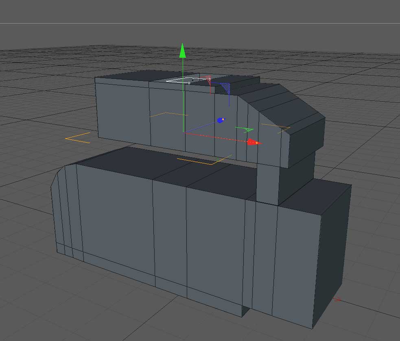Grab the blue Z-axis handle of the gizmo

[x=221, y=120]
